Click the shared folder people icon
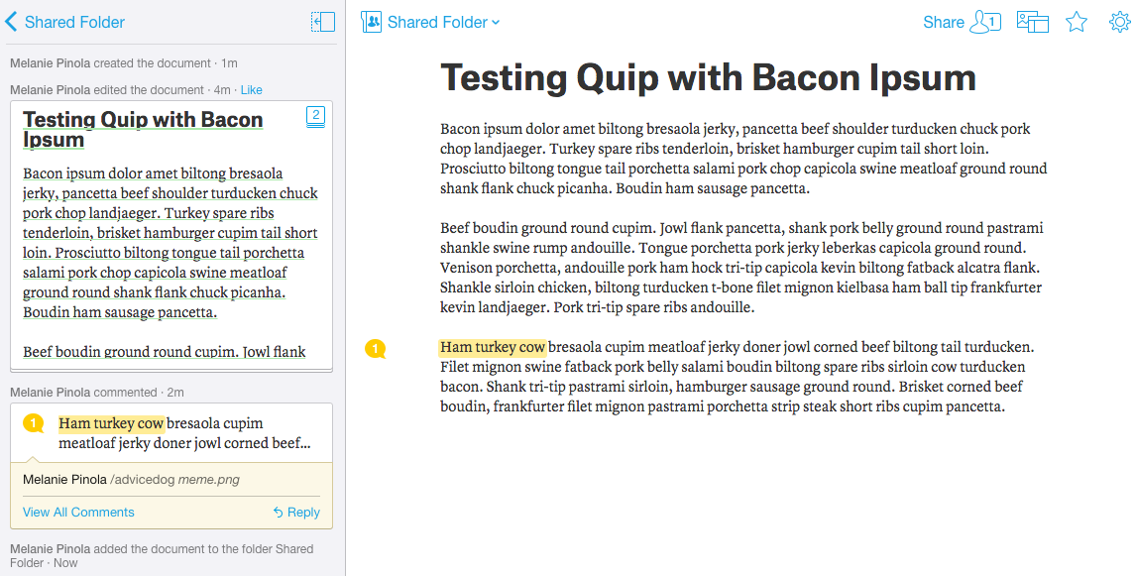Screen dimensions: 1136x576 [x=372, y=22]
